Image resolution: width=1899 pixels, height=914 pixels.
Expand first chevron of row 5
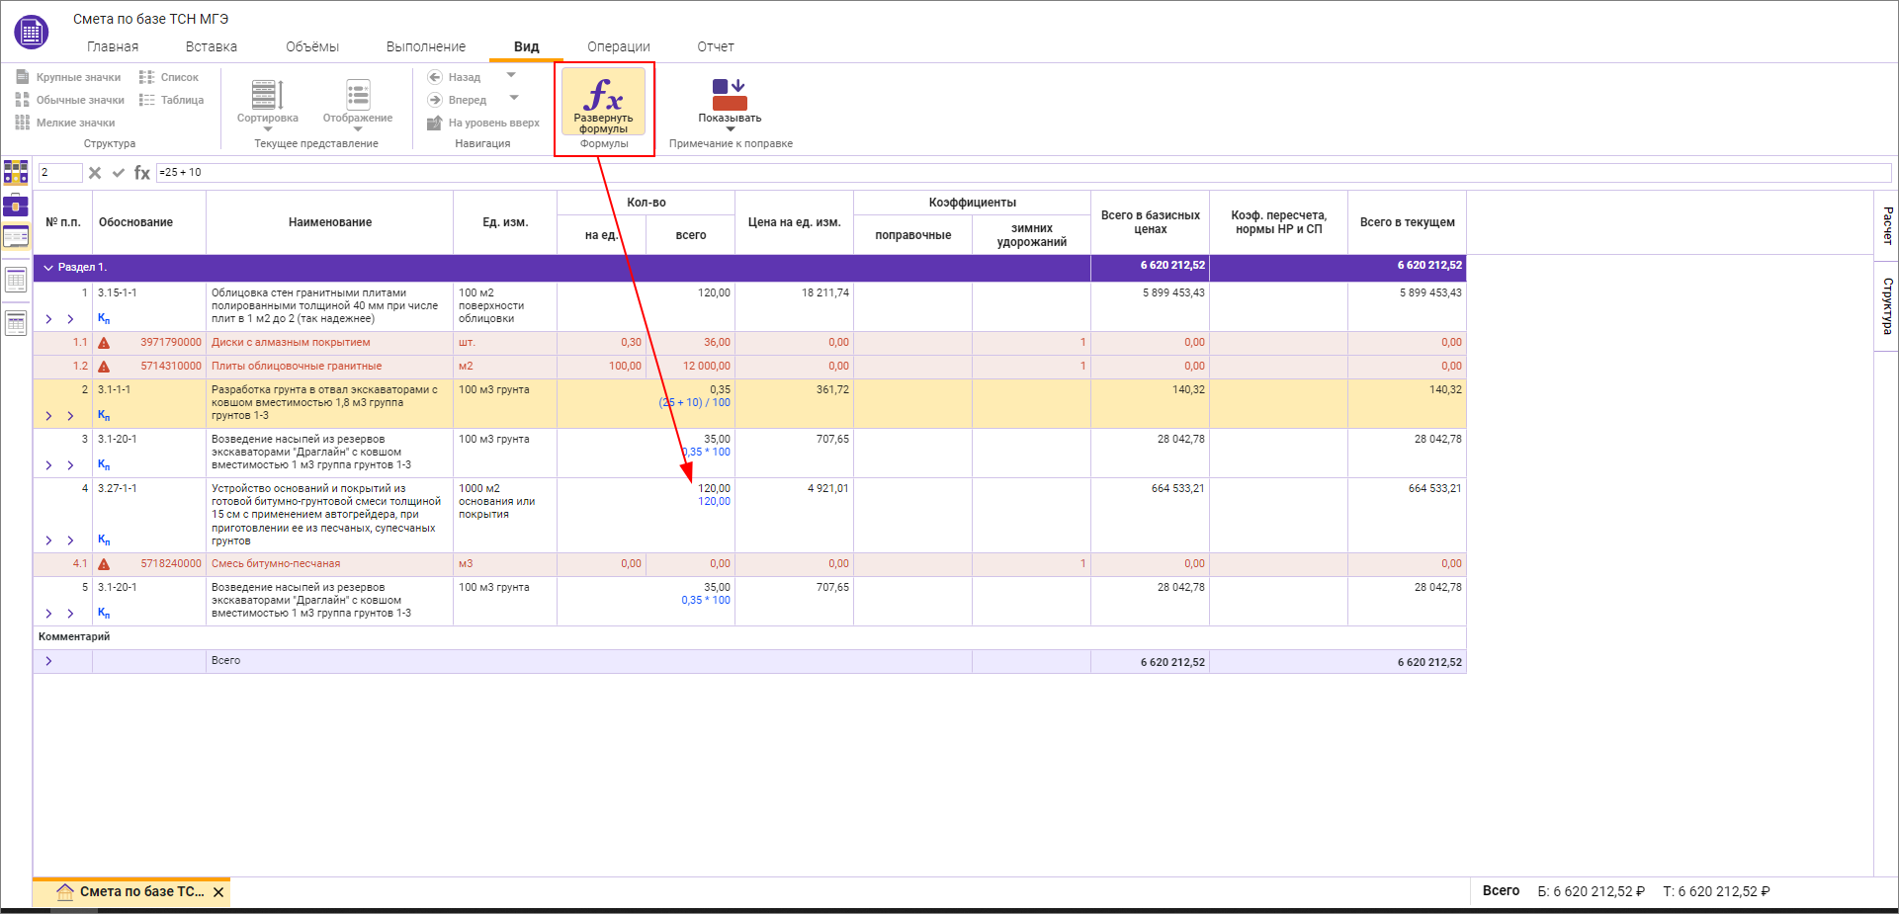pyautogui.click(x=48, y=614)
